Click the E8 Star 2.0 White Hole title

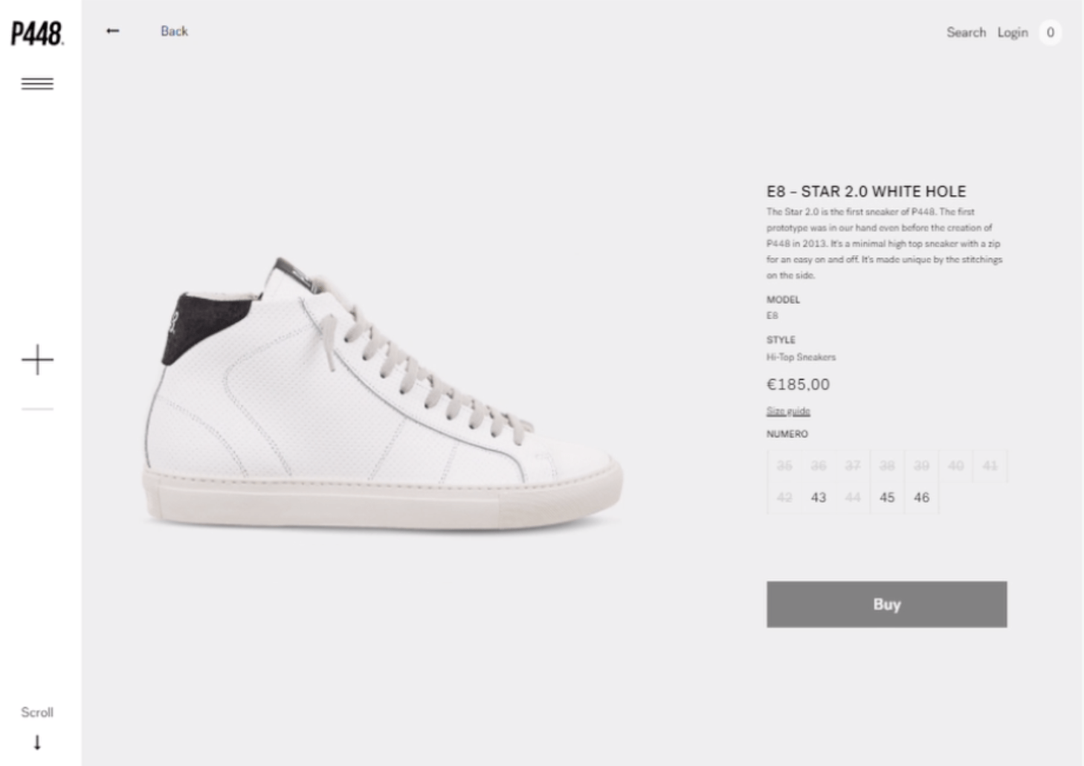tap(866, 191)
